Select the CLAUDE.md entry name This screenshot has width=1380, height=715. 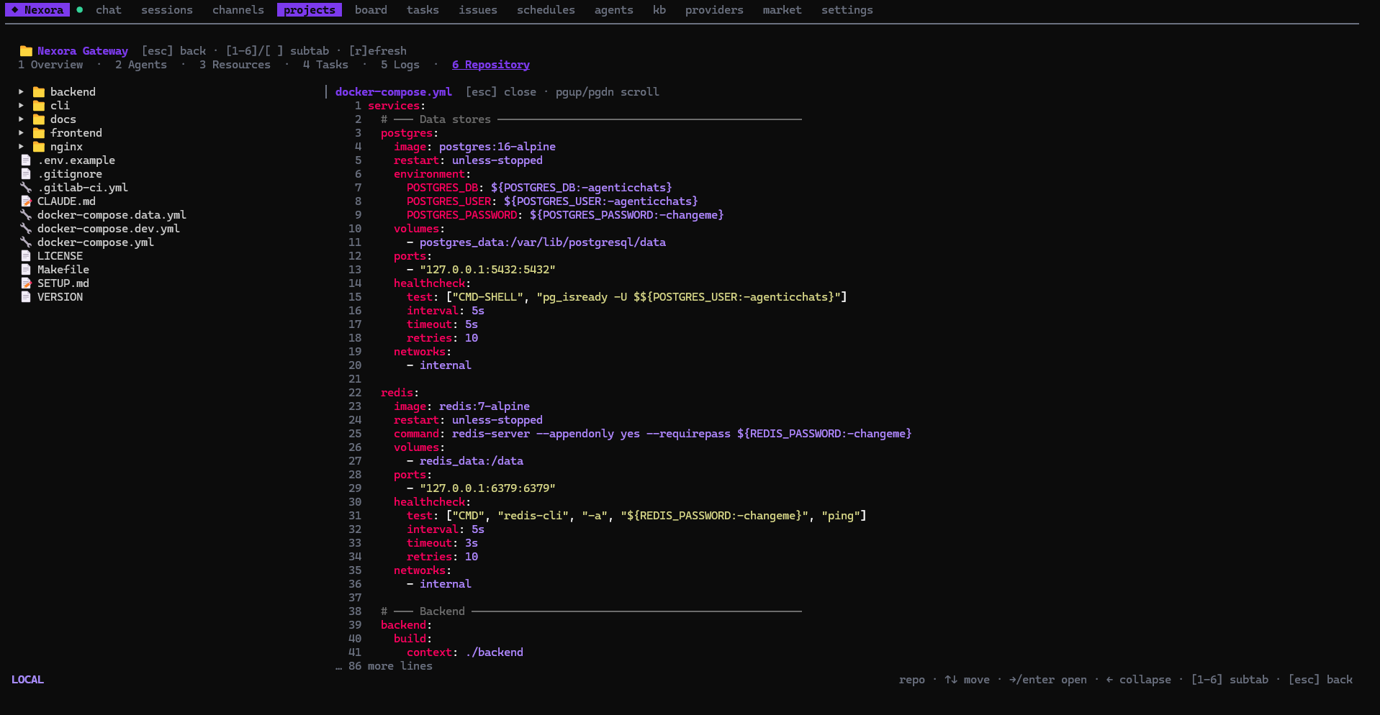(x=66, y=201)
